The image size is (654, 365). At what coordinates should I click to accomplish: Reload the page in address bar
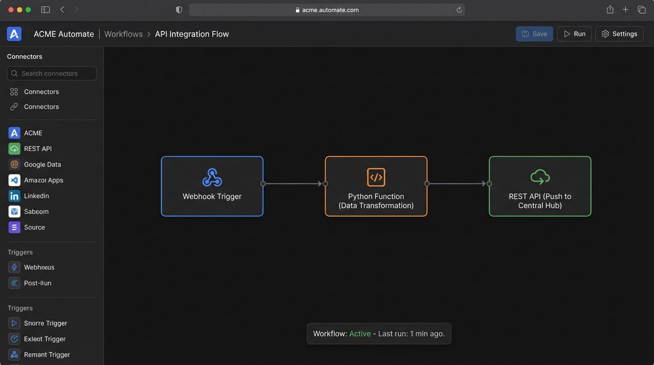point(459,10)
